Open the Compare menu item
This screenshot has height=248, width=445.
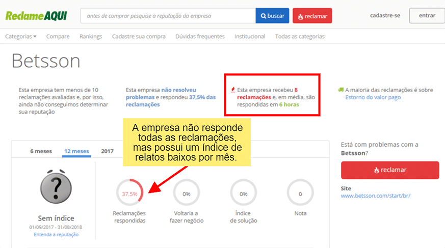point(58,36)
